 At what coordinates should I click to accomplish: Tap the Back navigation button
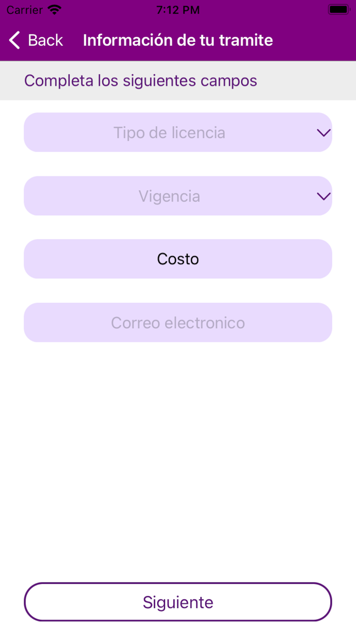point(36,40)
